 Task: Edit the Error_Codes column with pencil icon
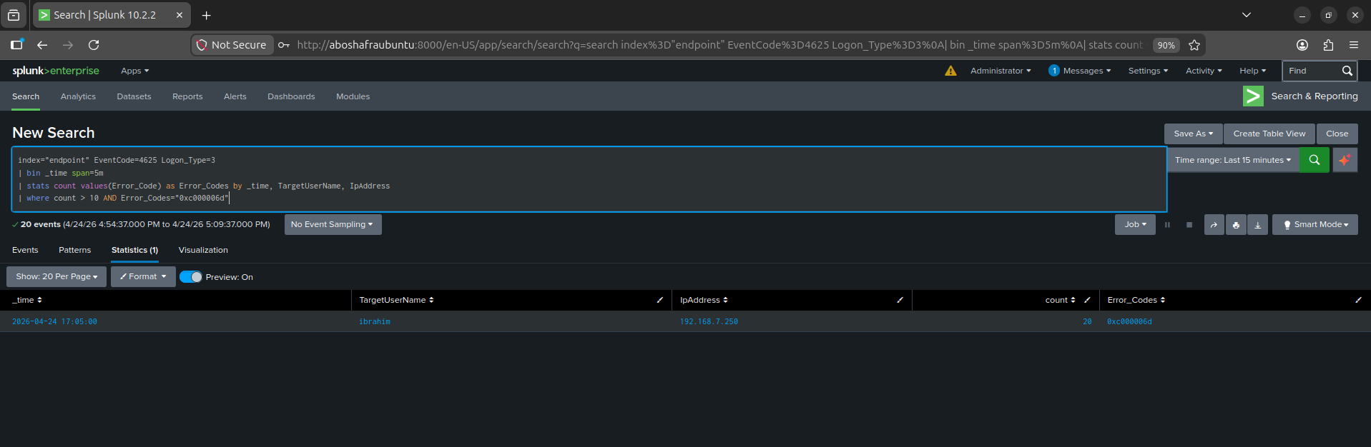(1358, 300)
